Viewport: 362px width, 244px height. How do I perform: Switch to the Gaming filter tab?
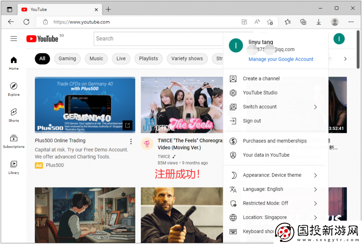coord(67,59)
